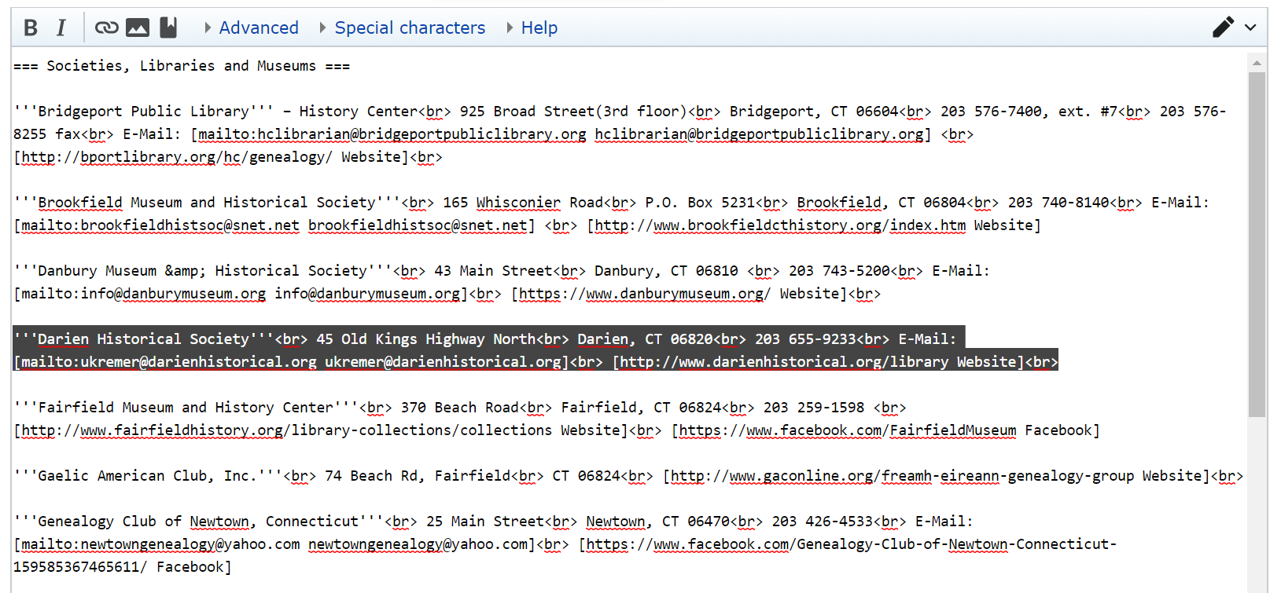The image size is (1281, 593).
Task: Apply bold formatting with the B icon
Action: pos(31,27)
